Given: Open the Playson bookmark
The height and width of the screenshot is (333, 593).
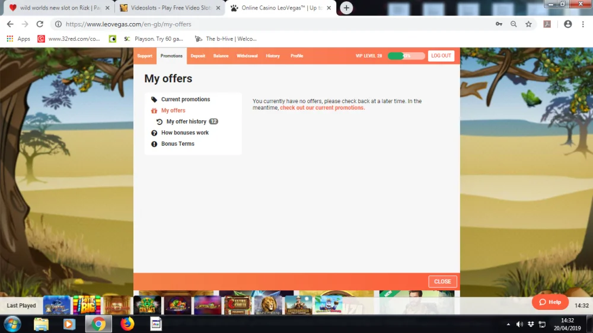Looking at the screenshot, I should pyautogui.click(x=154, y=39).
